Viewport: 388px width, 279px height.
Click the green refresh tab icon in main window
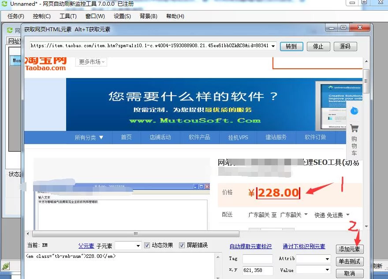tap(10, 30)
